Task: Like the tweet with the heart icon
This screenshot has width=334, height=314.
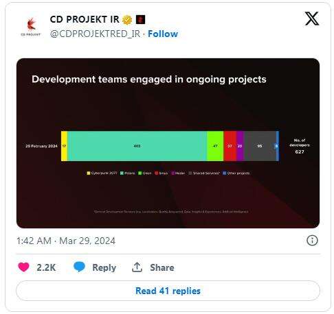Action: point(23,267)
